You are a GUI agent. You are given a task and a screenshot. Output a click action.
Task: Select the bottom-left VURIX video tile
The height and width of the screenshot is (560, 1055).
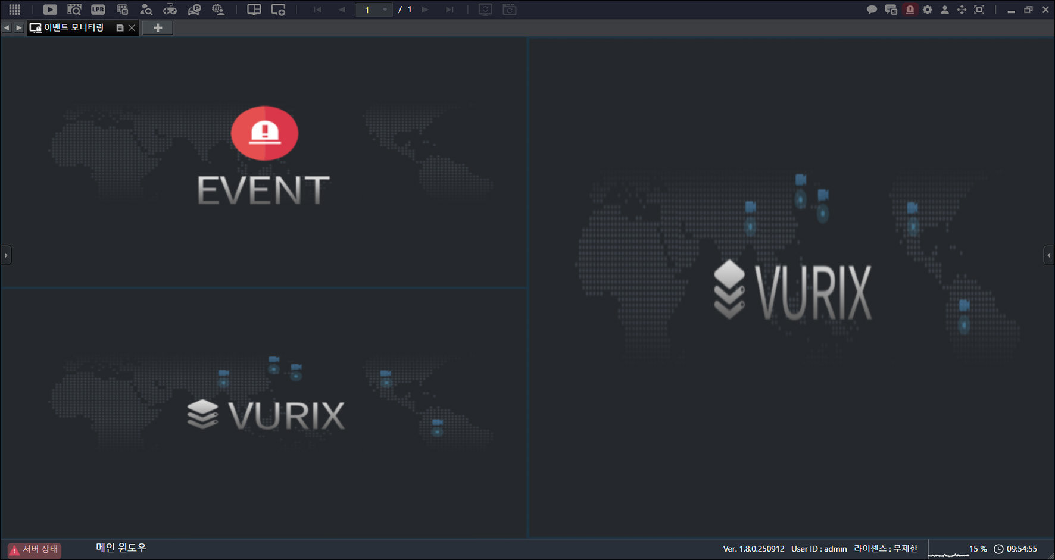(264, 414)
